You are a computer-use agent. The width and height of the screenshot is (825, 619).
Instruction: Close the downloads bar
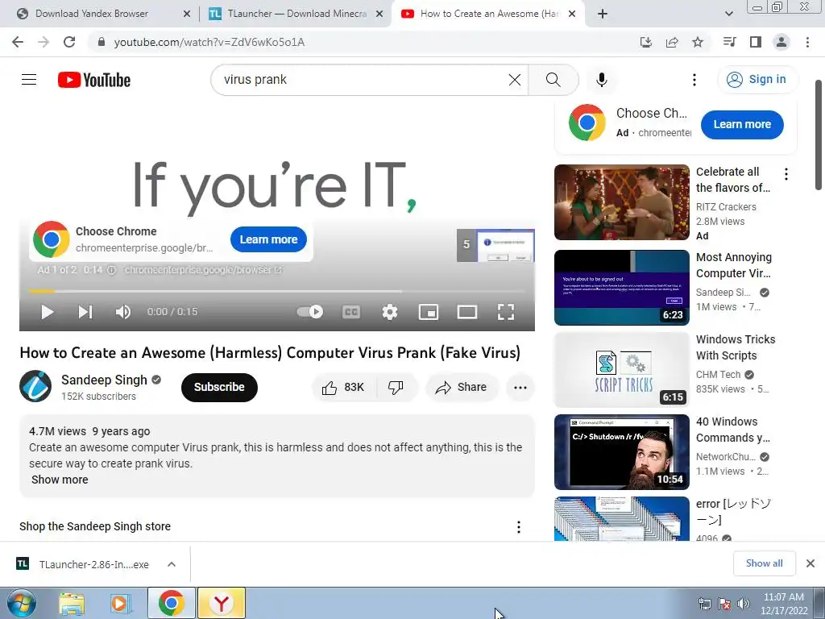tap(810, 563)
